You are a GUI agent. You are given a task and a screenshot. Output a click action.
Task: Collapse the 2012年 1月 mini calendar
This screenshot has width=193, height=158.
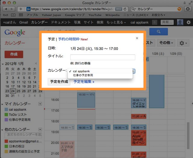[x=3, y=64]
